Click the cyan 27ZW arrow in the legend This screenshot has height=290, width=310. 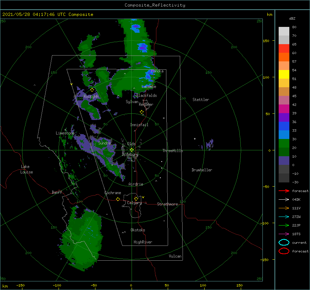(x=284, y=217)
